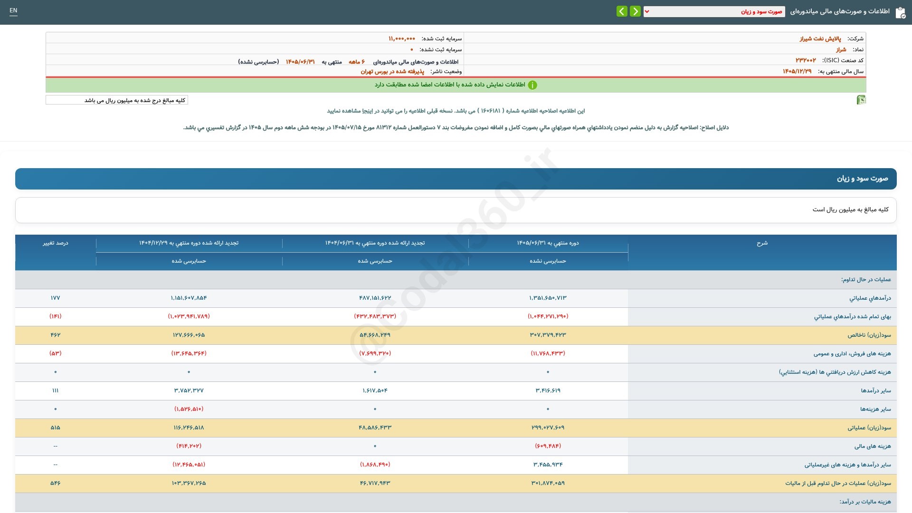Click the clipboard report icon in header
This screenshot has height=513, width=912.
900,12
